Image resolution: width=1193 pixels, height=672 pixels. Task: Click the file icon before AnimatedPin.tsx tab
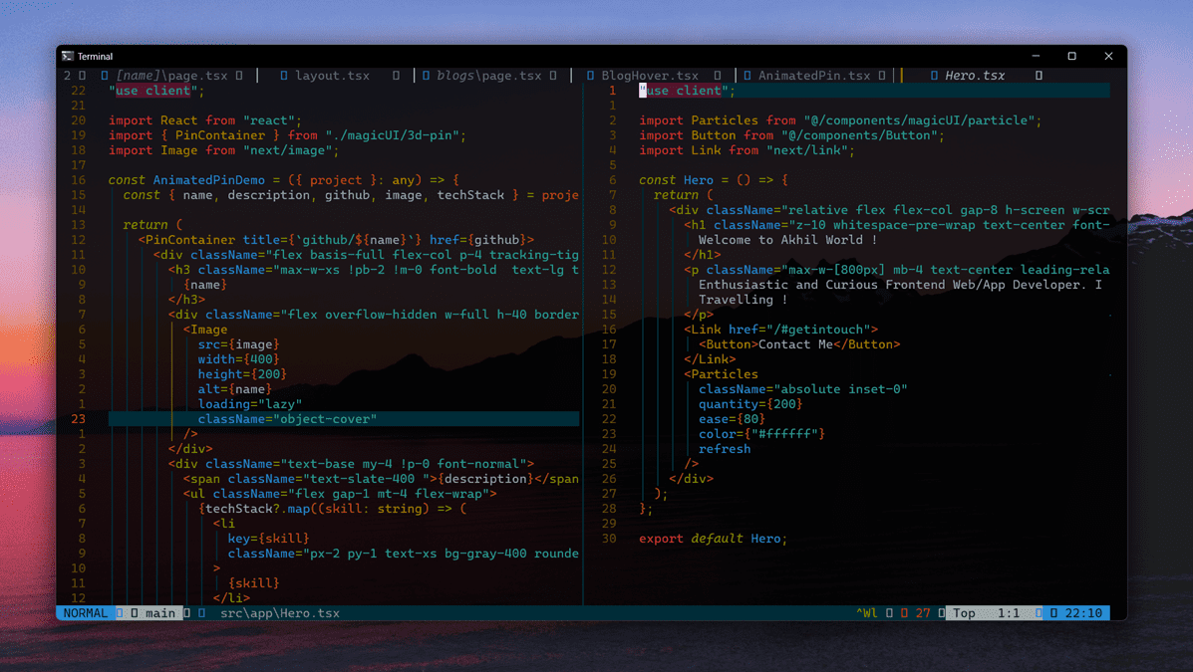(747, 76)
